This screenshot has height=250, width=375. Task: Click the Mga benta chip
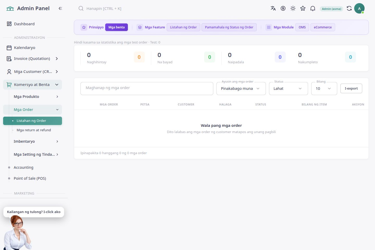pyautogui.click(x=116, y=27)
